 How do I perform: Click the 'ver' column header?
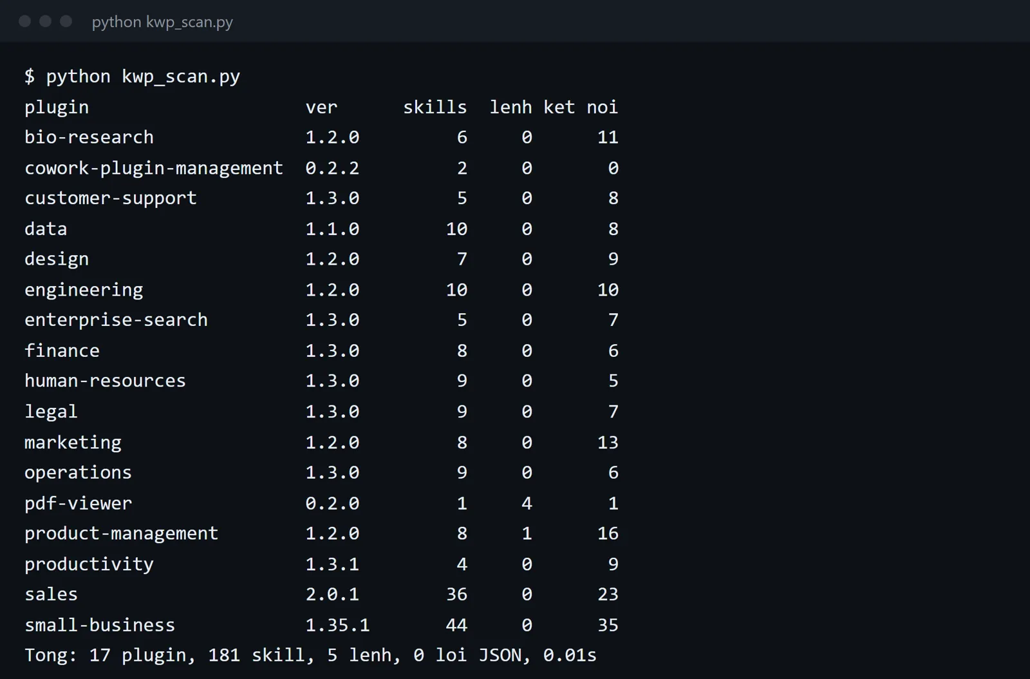(321, 108)
